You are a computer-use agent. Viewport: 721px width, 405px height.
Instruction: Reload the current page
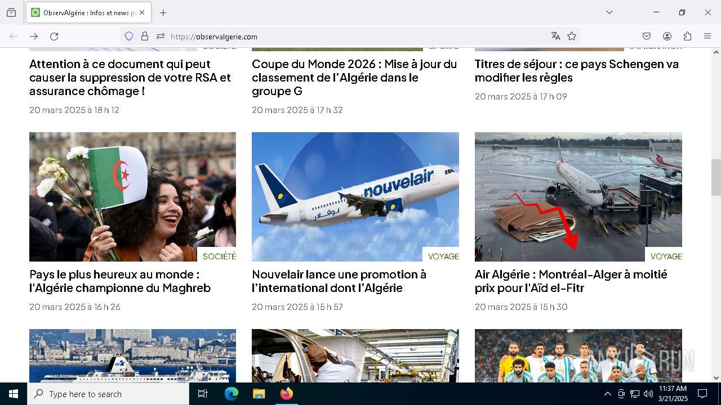pyautogui.click(x=54, y=36)
